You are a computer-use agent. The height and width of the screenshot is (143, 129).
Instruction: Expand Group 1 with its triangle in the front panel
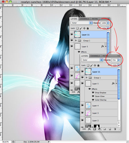[87, 78]
